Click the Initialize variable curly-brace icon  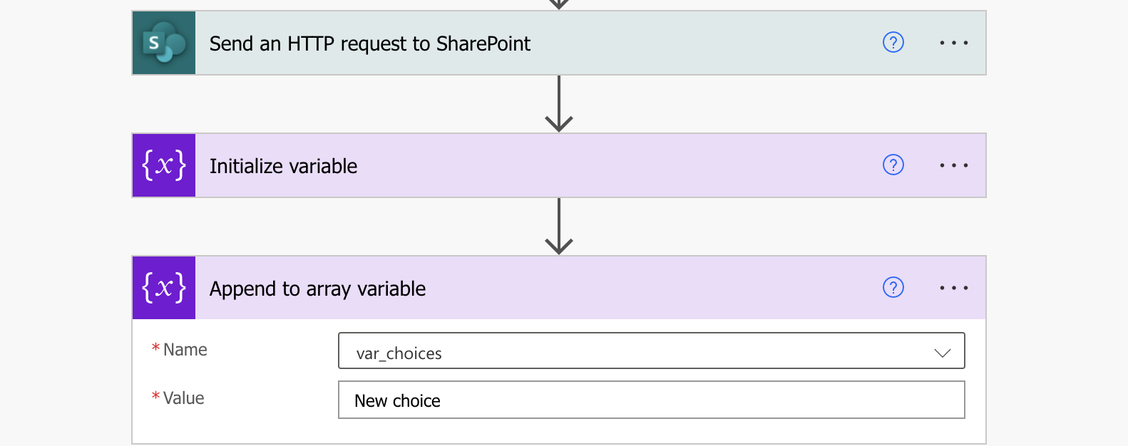coord(164,165)
